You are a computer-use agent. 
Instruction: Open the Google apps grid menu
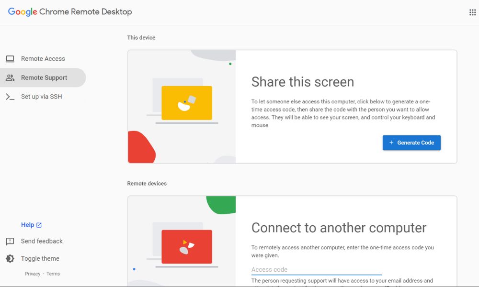472,12
